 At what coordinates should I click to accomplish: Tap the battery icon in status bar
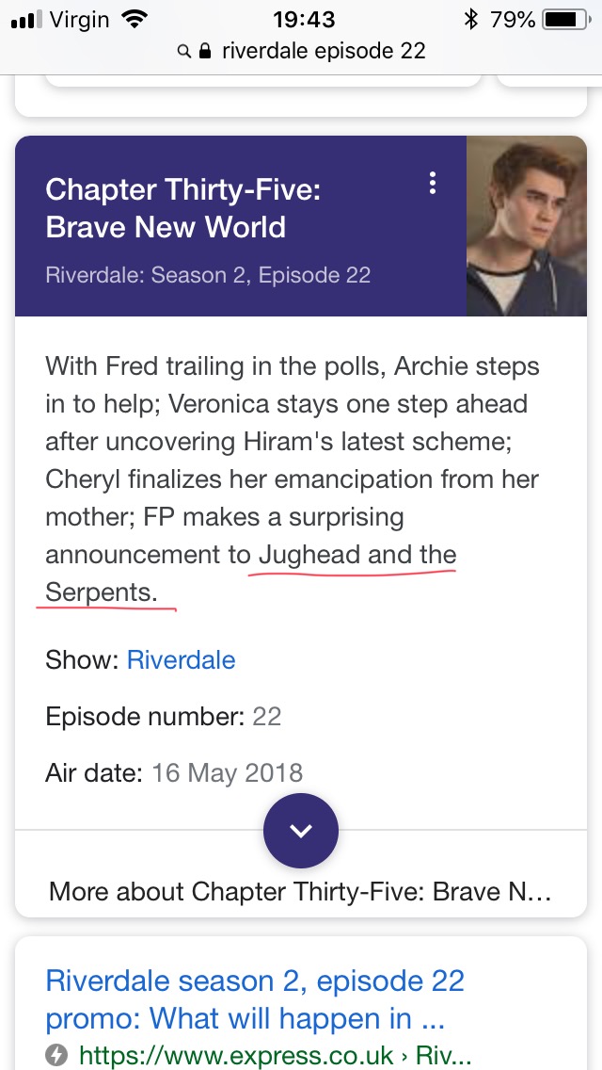(565, 19)
